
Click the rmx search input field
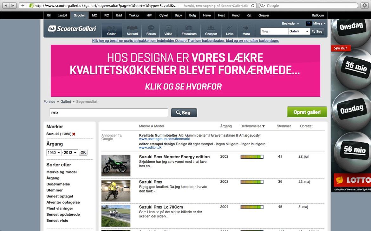(108, 112)
